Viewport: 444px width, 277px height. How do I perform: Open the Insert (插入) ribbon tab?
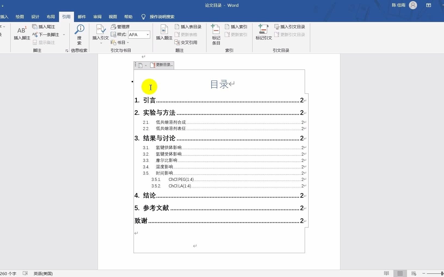(4, 17)
